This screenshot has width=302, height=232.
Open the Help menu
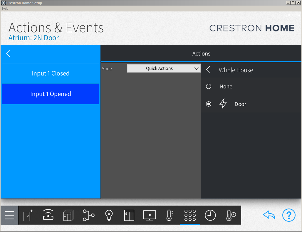5,9
